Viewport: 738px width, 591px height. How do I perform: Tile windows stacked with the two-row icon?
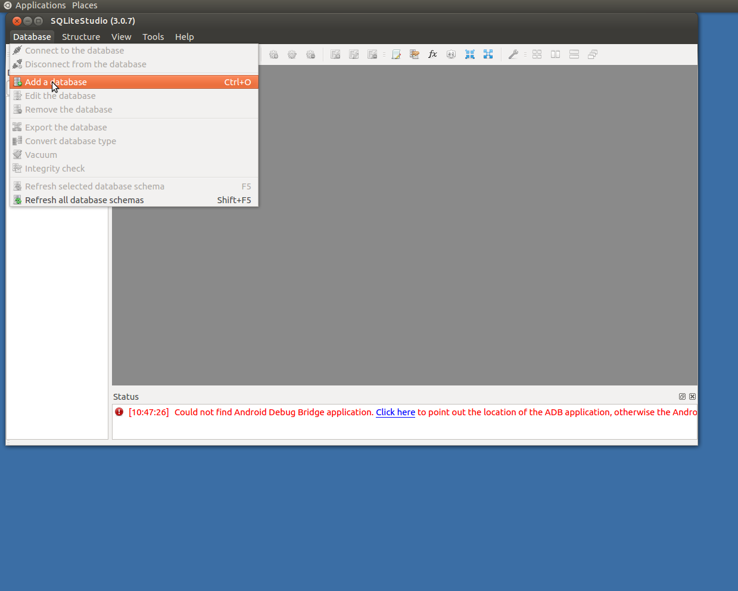pyautogui.click(x=574, y=54)
